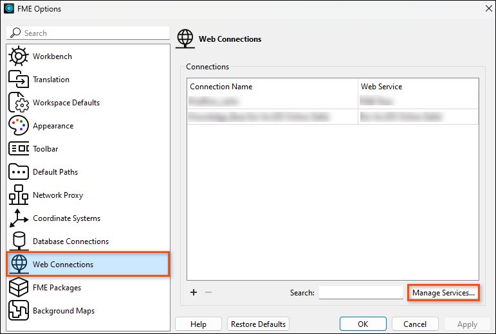The width and height of the screenshot is (496, 334).
Task: Click the Workbench gear icon
Action: pos(19,56)
